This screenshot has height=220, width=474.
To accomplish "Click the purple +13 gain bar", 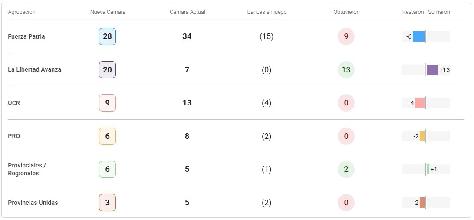I will point(432,70).
